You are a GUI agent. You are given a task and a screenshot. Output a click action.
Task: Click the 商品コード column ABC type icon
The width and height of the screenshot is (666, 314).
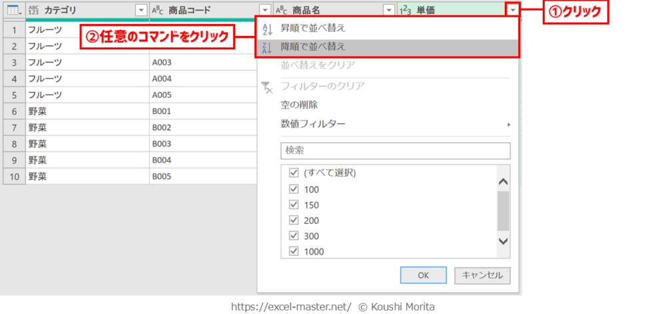pyautogui.click(x=158, y=10)
